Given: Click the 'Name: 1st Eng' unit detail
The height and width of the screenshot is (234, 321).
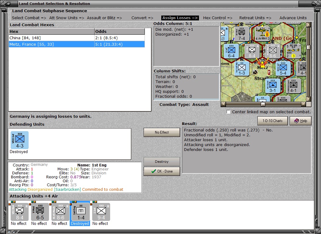Looking at the screenshot, I should click(x=92, y=165).
